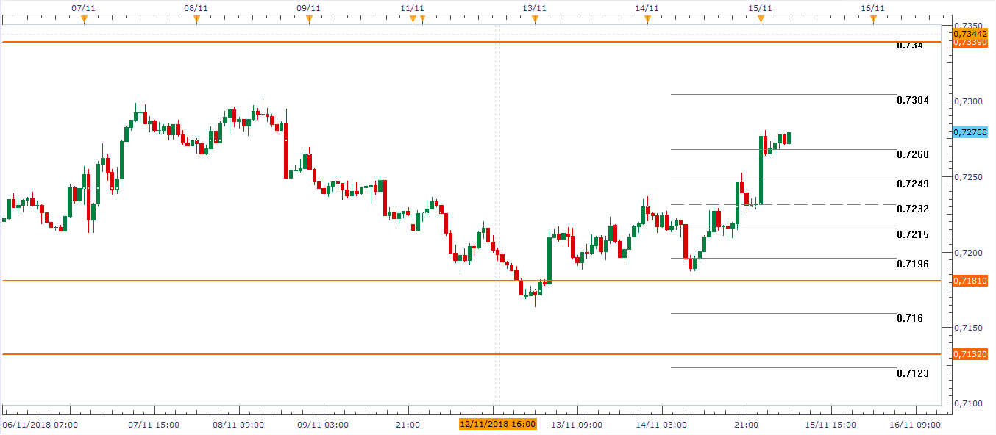Select the 16/11 orange triangle marker
The width and height of the screenshot is (996, 435).
click(x=873, y=20)
